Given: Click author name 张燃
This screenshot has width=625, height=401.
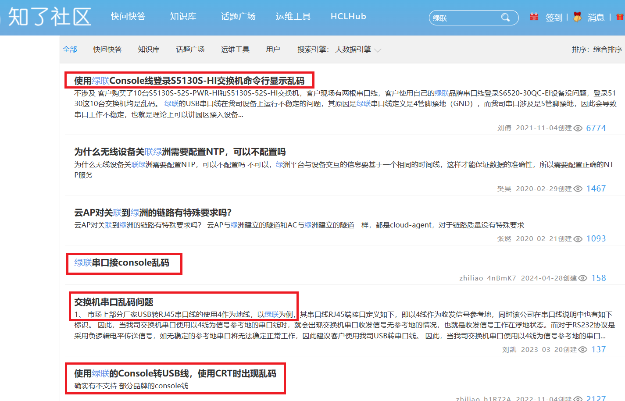Looking at the screenshot, I should pyautogui.click(x=504, y=239).
